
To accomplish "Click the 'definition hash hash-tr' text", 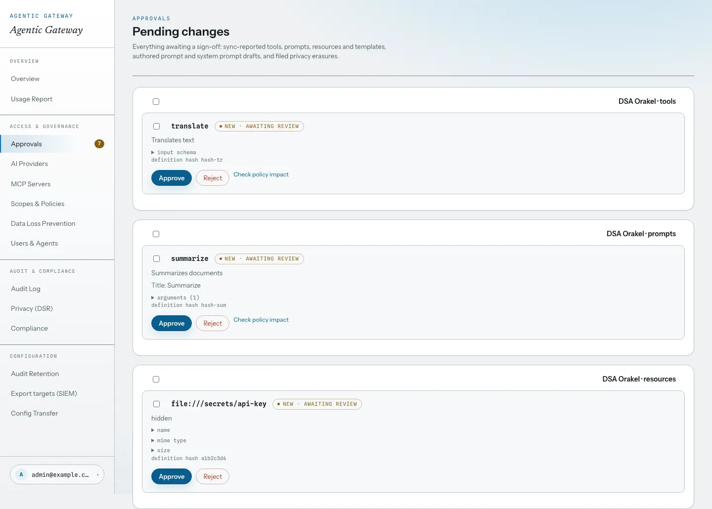I will click(x=187, y=160).
